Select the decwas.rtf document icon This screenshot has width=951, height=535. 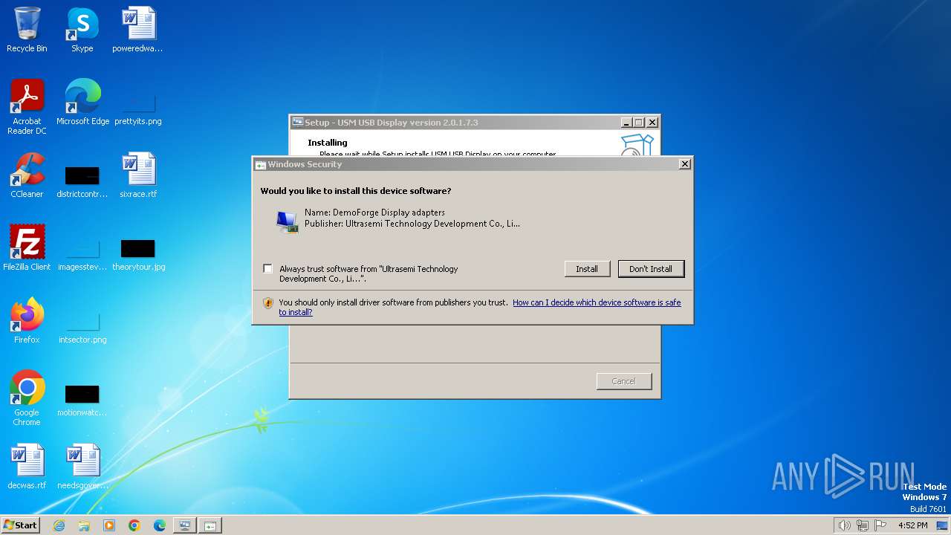[27, 467]
